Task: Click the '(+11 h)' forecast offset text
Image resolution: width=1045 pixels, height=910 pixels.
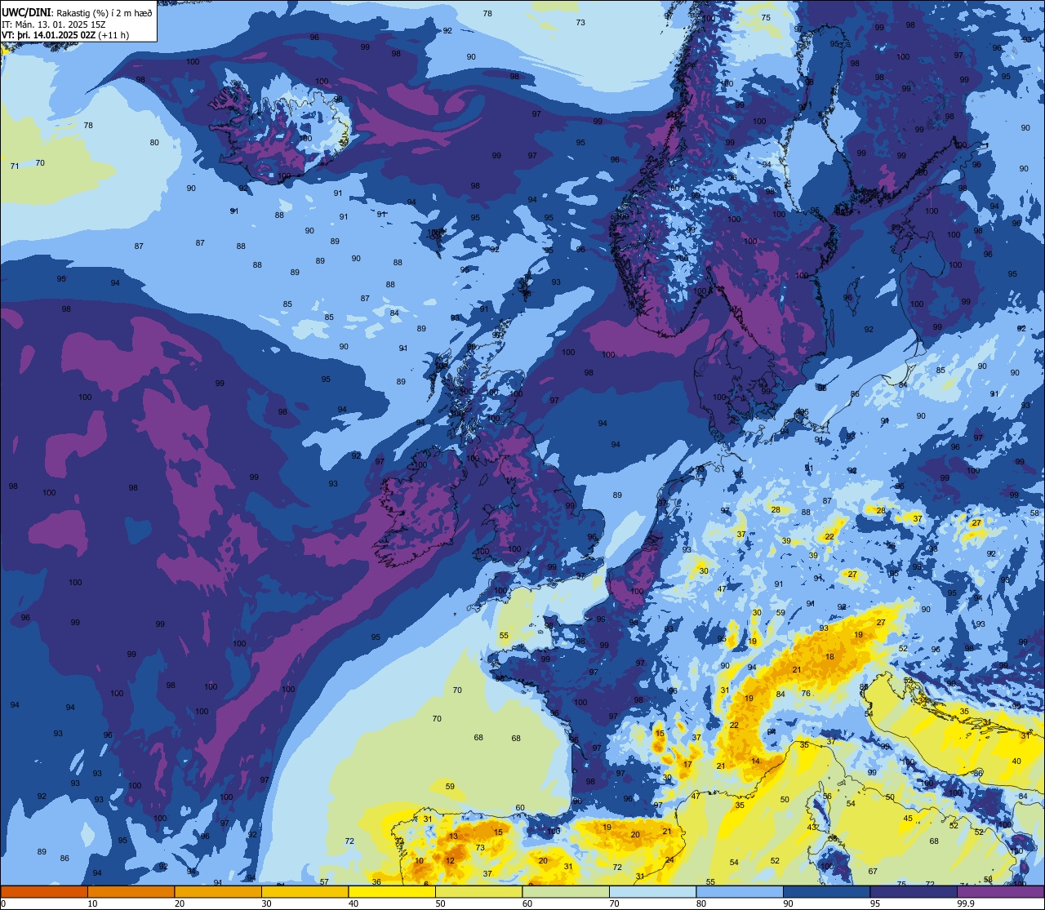Action: click(x=113, y=35)
